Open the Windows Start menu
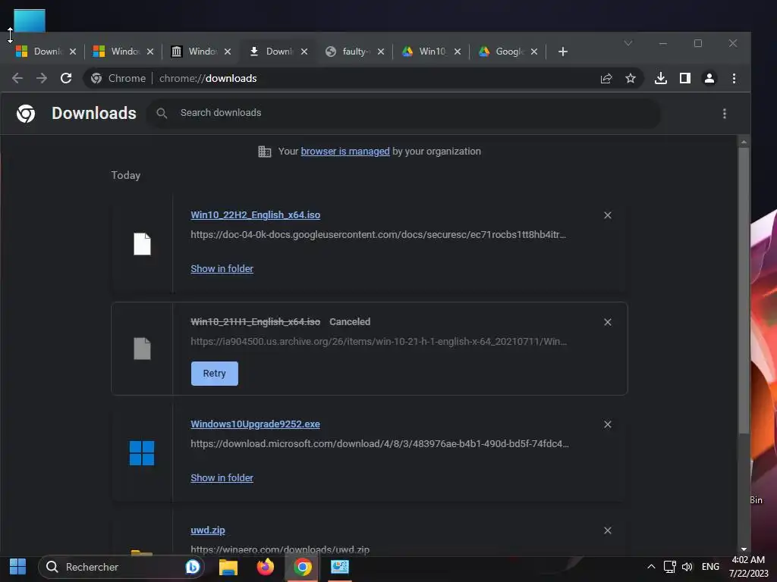The width and height of the screenshot is (777, 582). pyautogui.click(x=18, y=567)
